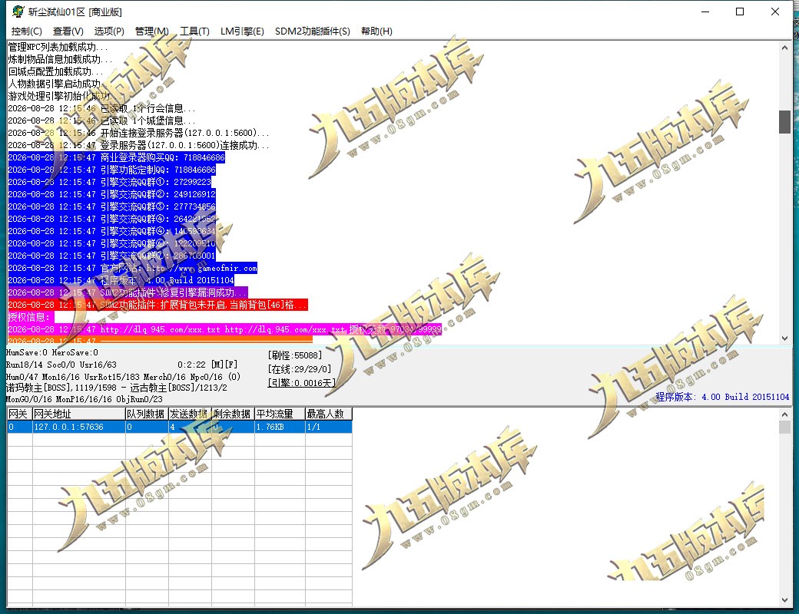Viewport: 799px width, 614px height.
Task: Minimize the 斩尘弑仙01区 window
Action: [705, 12]
